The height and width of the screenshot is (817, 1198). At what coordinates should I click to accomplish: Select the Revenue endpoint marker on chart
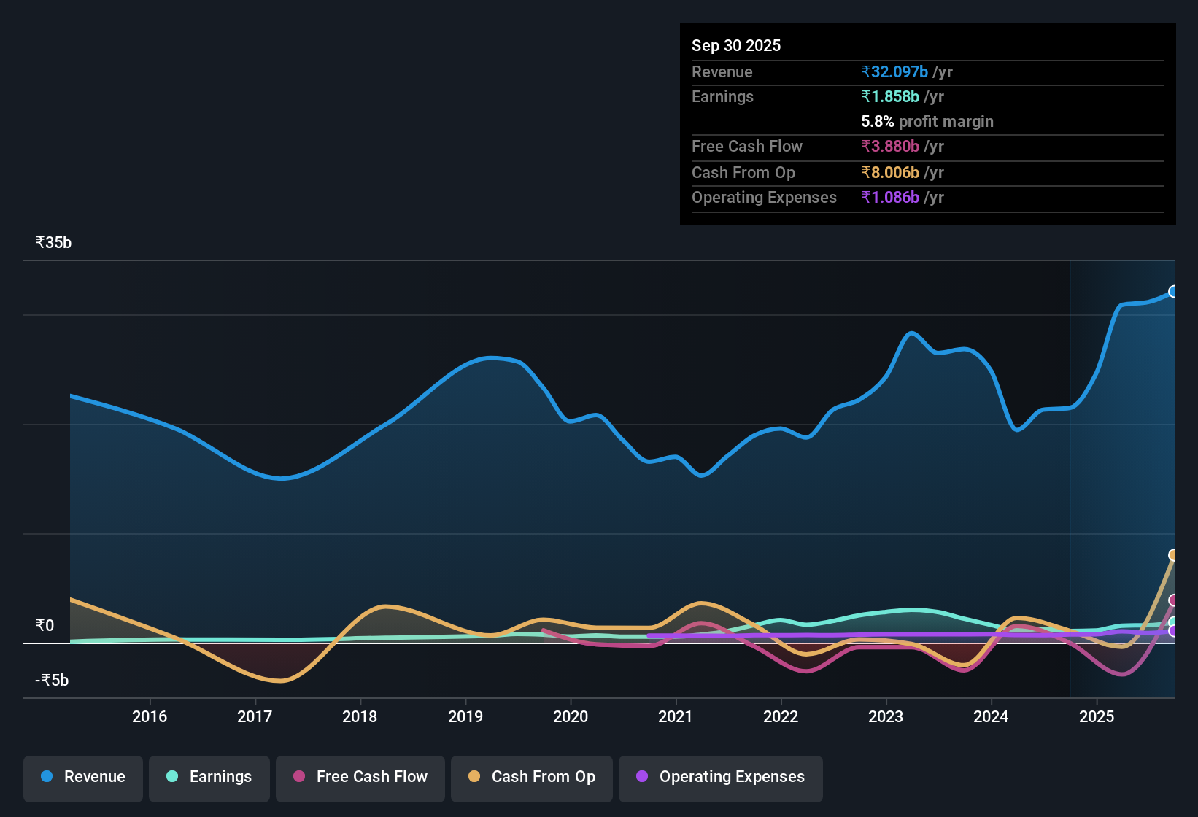tap(1172, 292)
